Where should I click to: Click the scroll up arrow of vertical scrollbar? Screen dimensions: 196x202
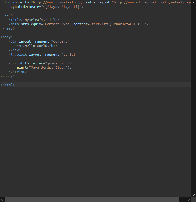(x=193, y=3)
